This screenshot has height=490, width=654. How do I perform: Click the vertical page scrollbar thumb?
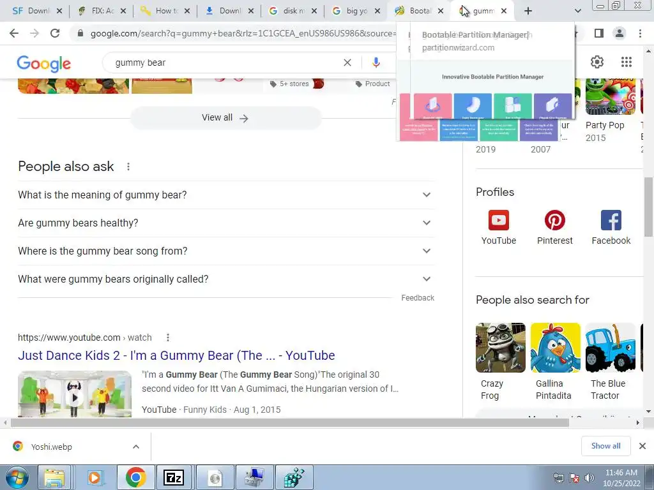648,207
